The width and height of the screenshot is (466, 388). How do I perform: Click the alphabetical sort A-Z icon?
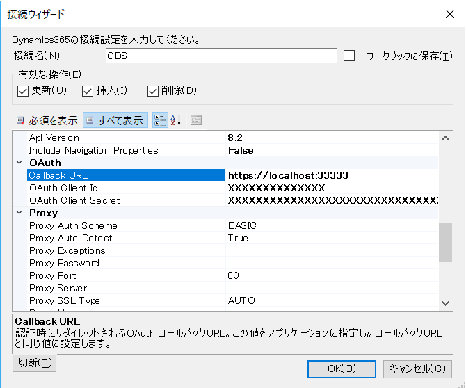(x=176, y=120)
